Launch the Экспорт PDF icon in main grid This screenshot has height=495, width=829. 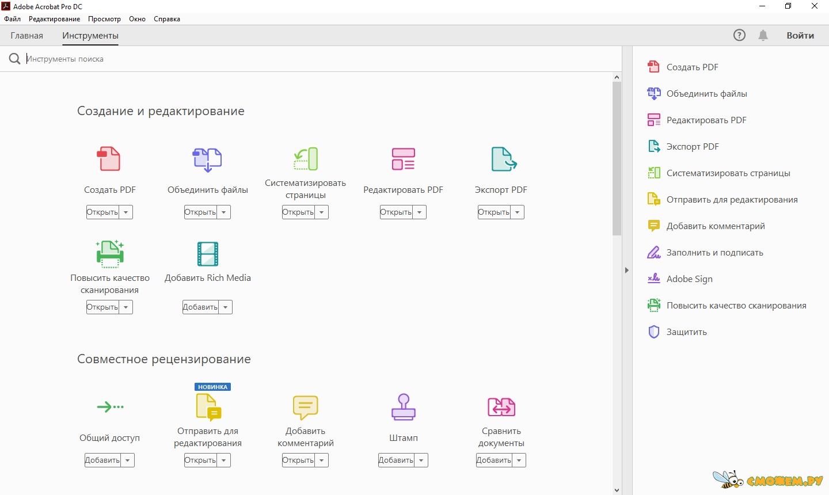pos(504,159)
